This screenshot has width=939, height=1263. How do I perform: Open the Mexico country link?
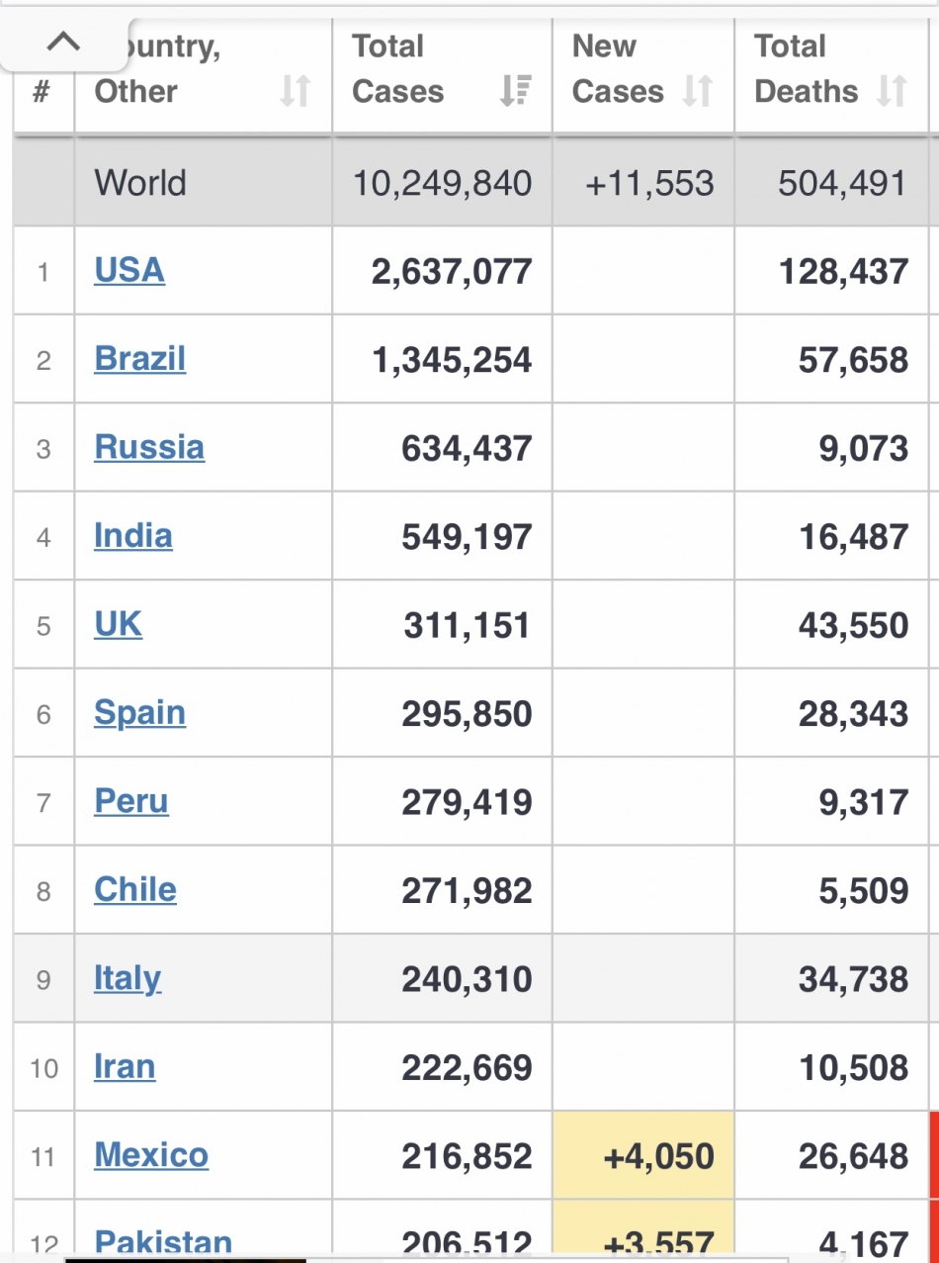[151, 1154]
